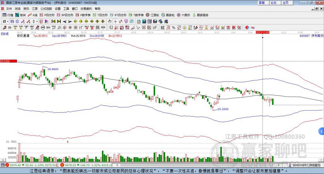Viewport: 324px width, 174px height.
Task: Open the 公式选股 menu
Action: tap(46, 9)
